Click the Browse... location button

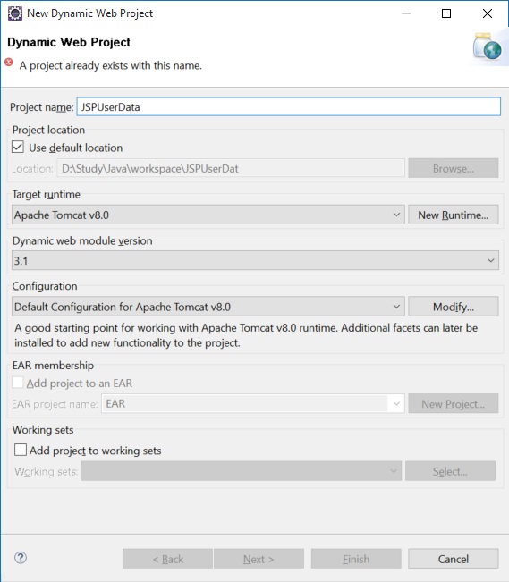tap(454, 168)
